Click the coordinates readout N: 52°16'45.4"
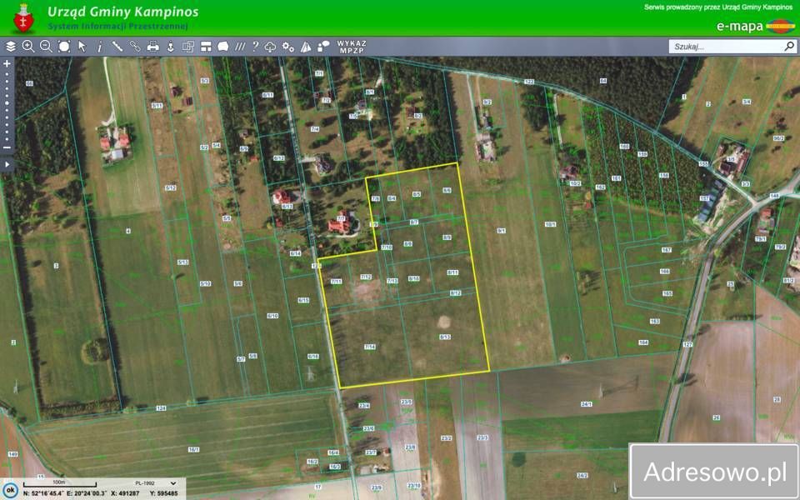Image resolution: width=800 pixels, height=500 pixels. (x=42, y=493)
